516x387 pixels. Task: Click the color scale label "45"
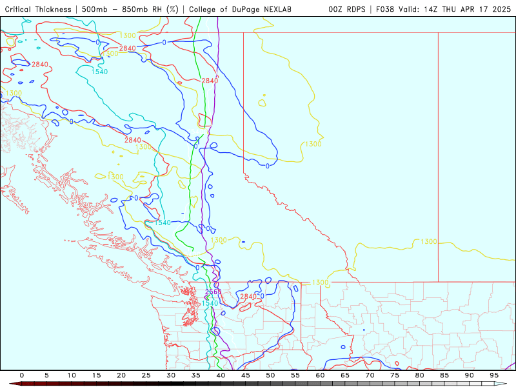[x=246, y=375]
